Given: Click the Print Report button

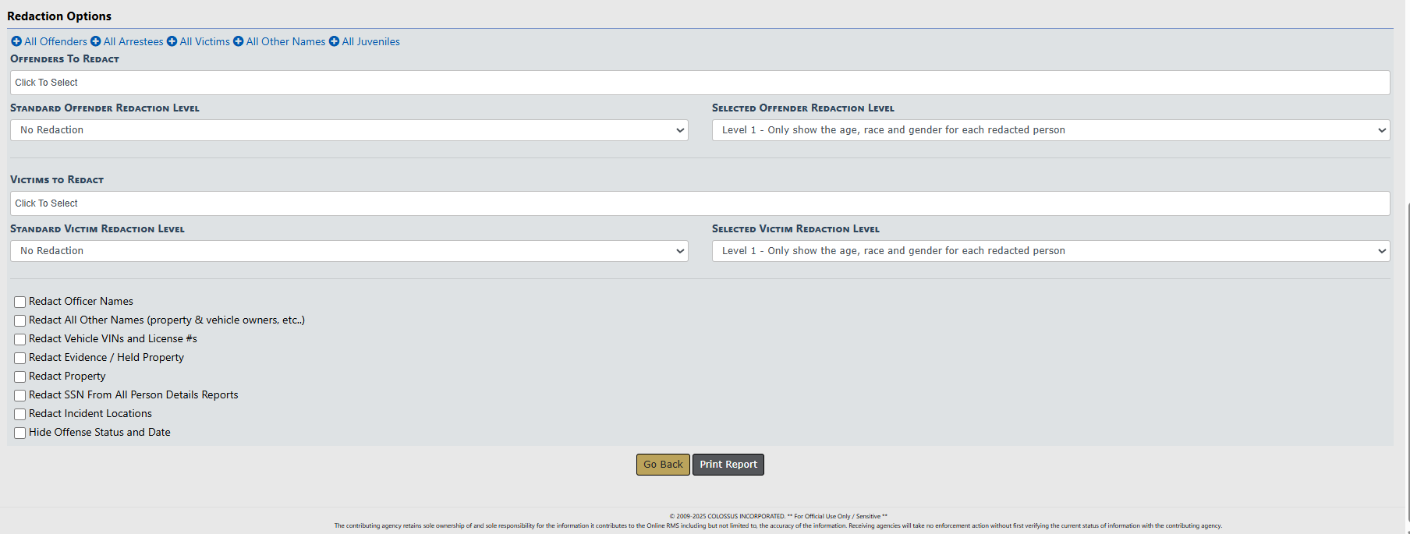Looking at the screenshot, I should (x=728, y=465).
